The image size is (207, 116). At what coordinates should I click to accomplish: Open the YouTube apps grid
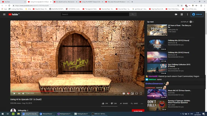[x=182, y=14]
